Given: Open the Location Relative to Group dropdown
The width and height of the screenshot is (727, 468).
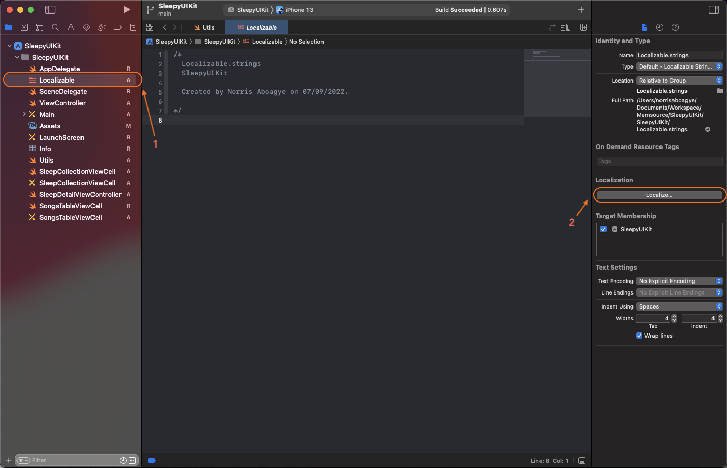Looking at the screenshot, I should (x=679, y=81).
